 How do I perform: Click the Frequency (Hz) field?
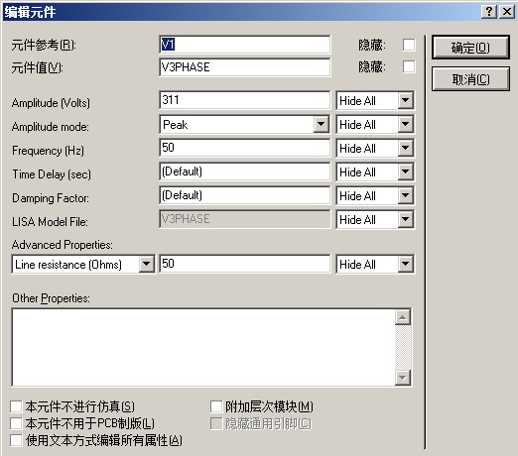click(x=245, y=148)
